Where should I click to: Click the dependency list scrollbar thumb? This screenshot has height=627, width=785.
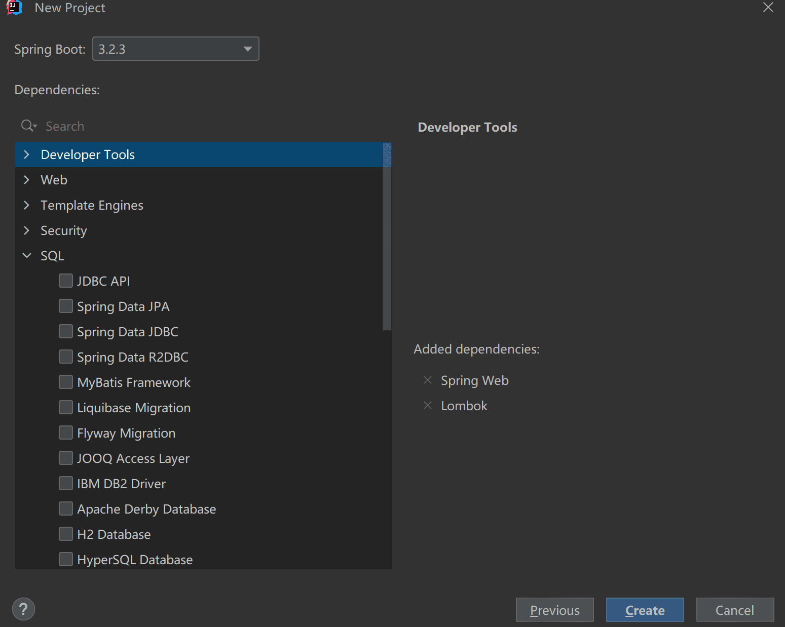tap(387, 237)
